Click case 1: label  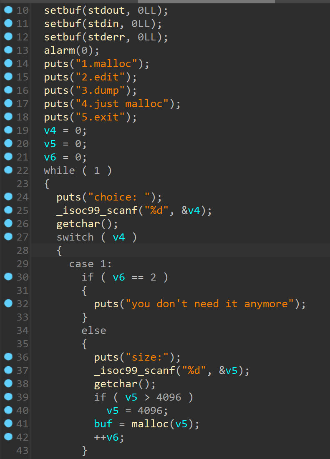point(91,264)
